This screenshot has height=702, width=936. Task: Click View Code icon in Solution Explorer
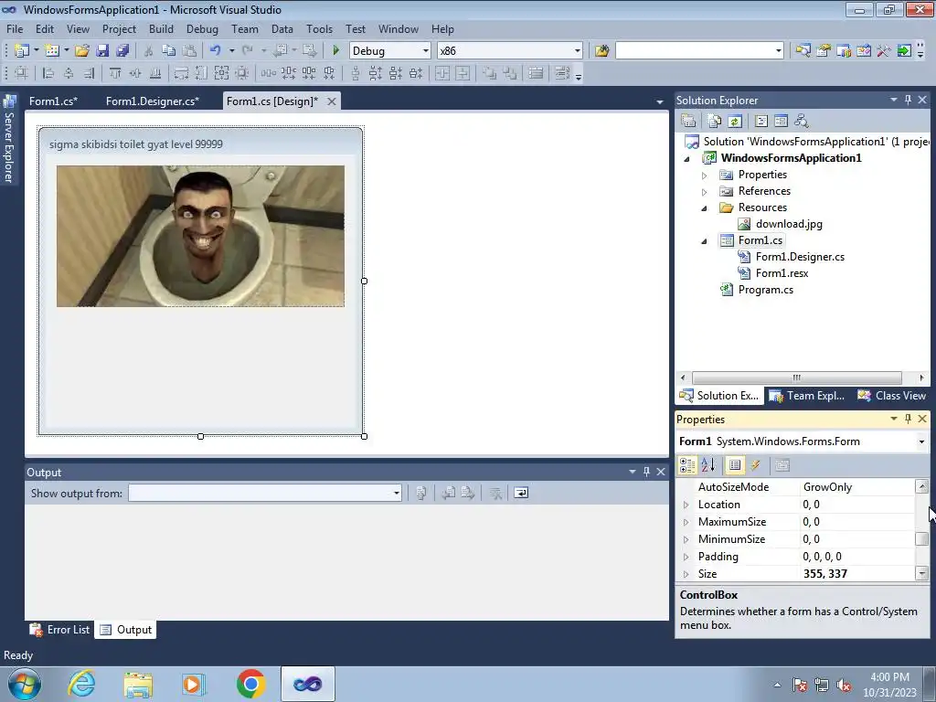[761, 122]
